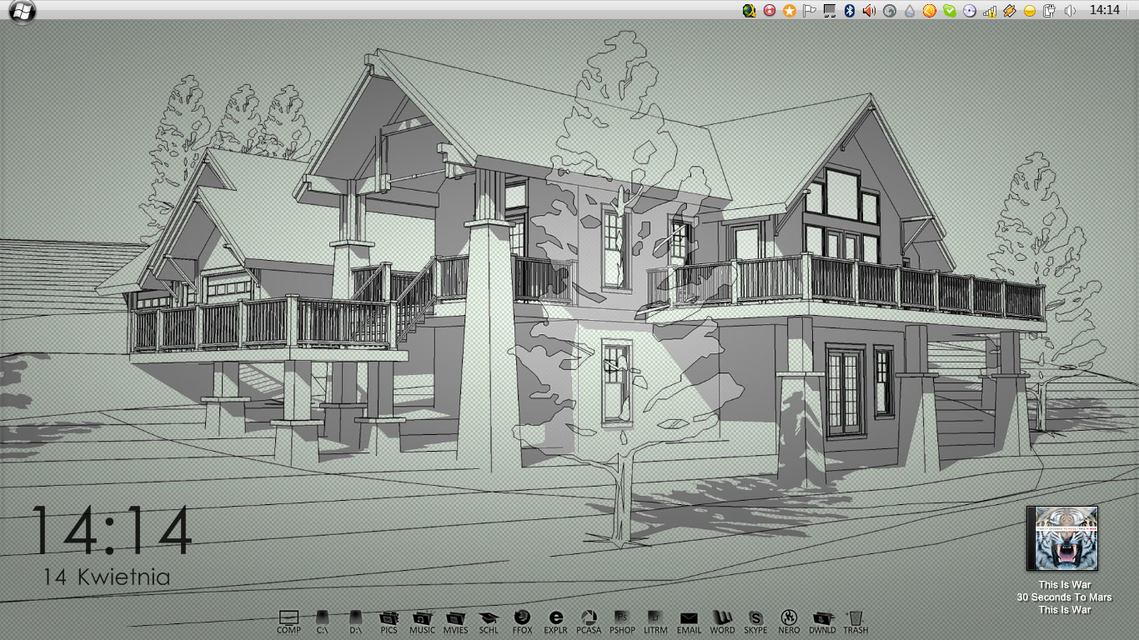Open the TRASH bin in the dock
This screenshot has height=640, width=1139.
(855, 618)
